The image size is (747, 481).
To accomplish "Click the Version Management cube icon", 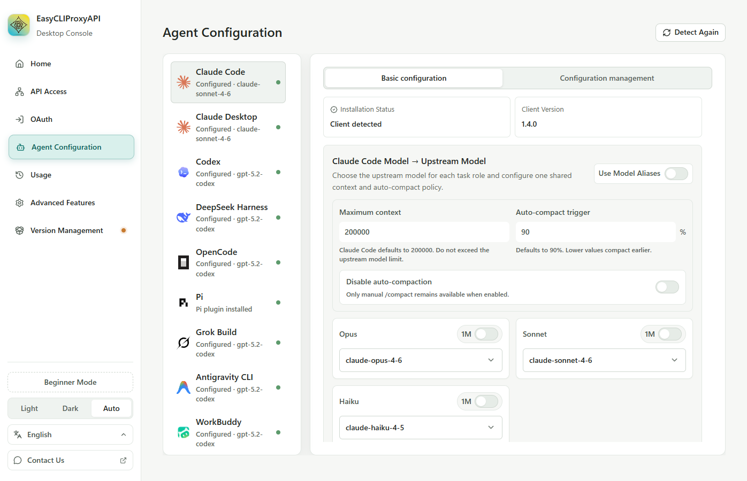I will [x=20, y=230].
